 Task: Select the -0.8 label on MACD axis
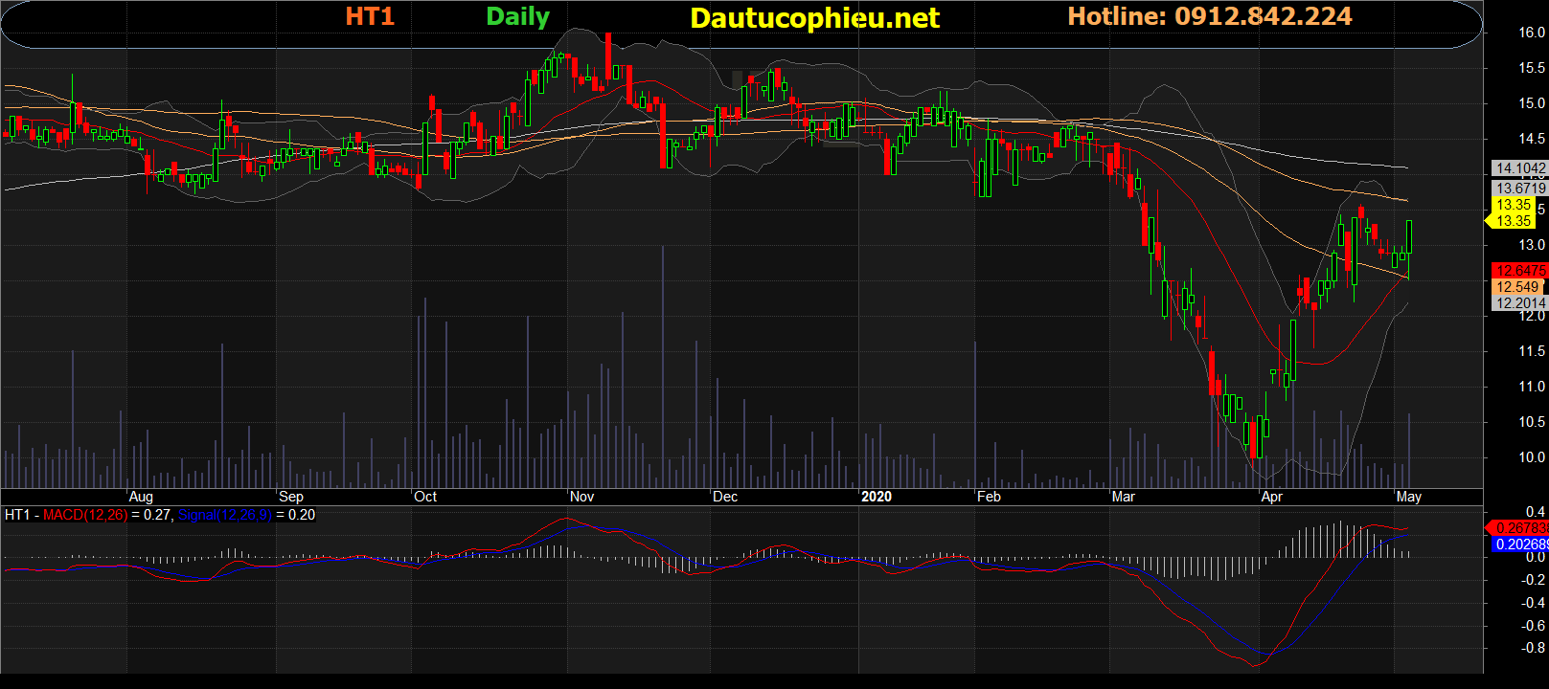point(1534,648)
